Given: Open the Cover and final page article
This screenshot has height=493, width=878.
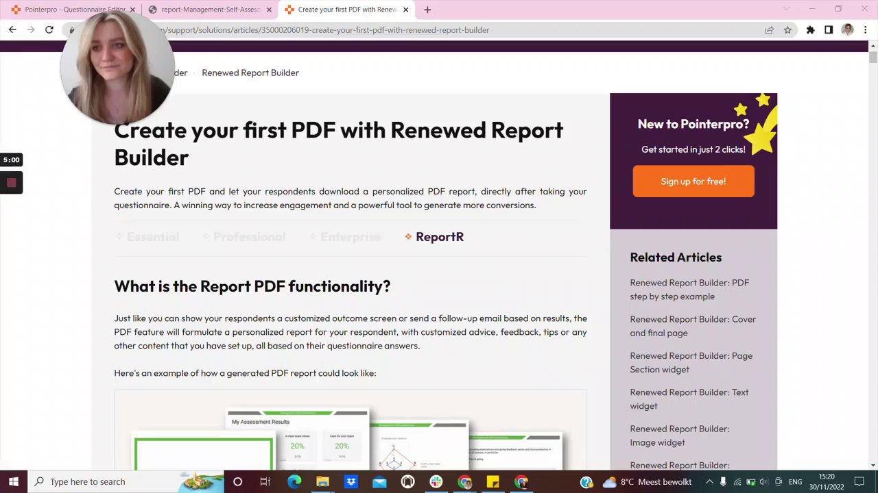Looking at the screenshot, I should [693, 326].
